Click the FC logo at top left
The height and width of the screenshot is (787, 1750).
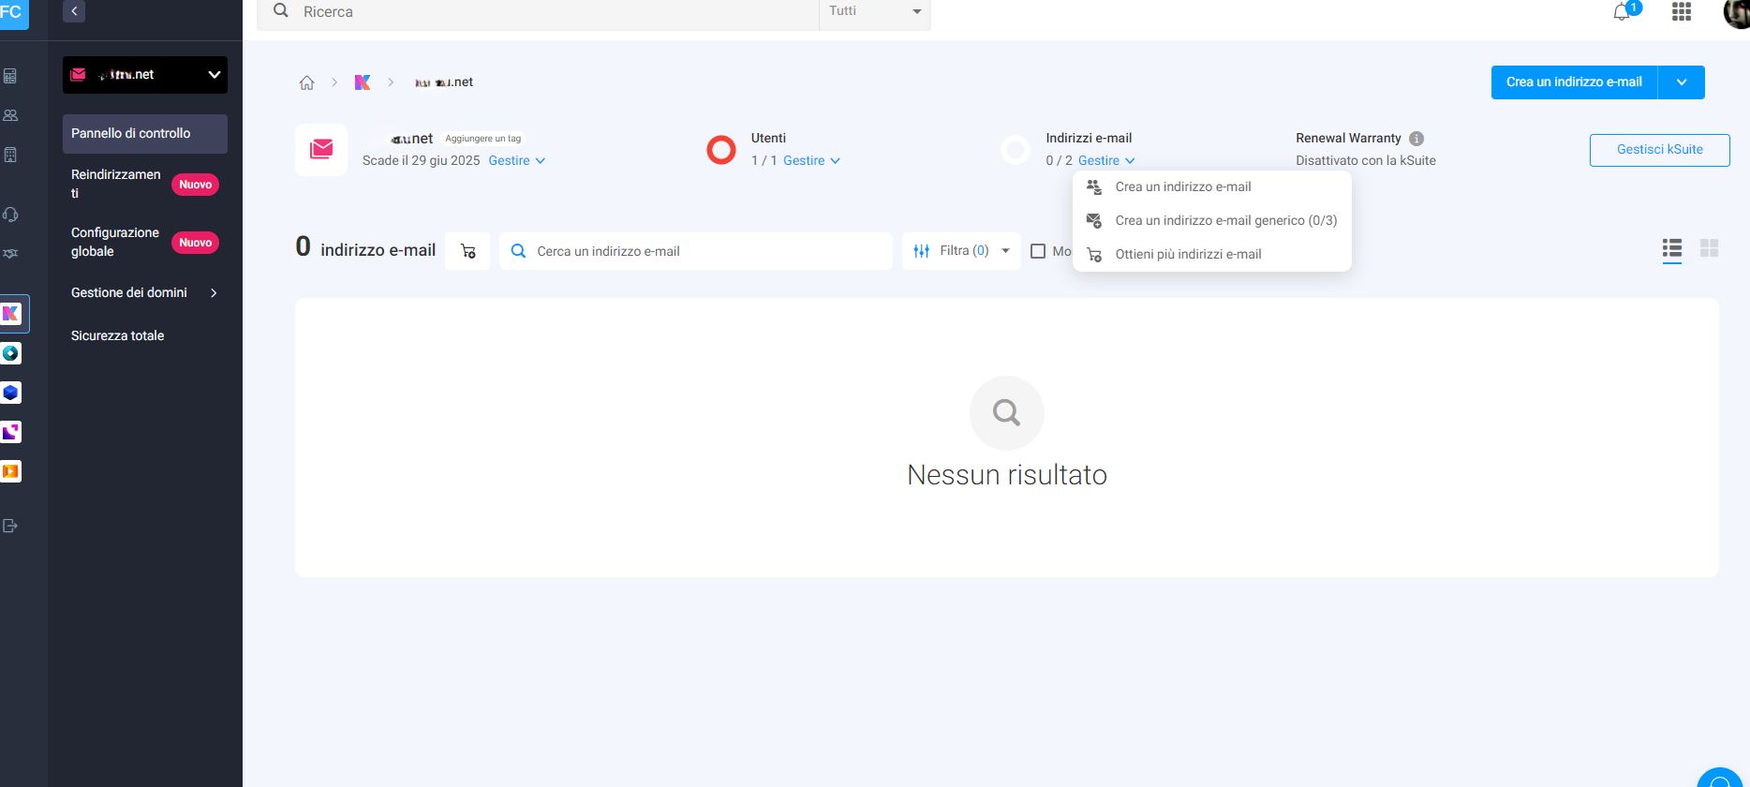[x=13, y=13]
